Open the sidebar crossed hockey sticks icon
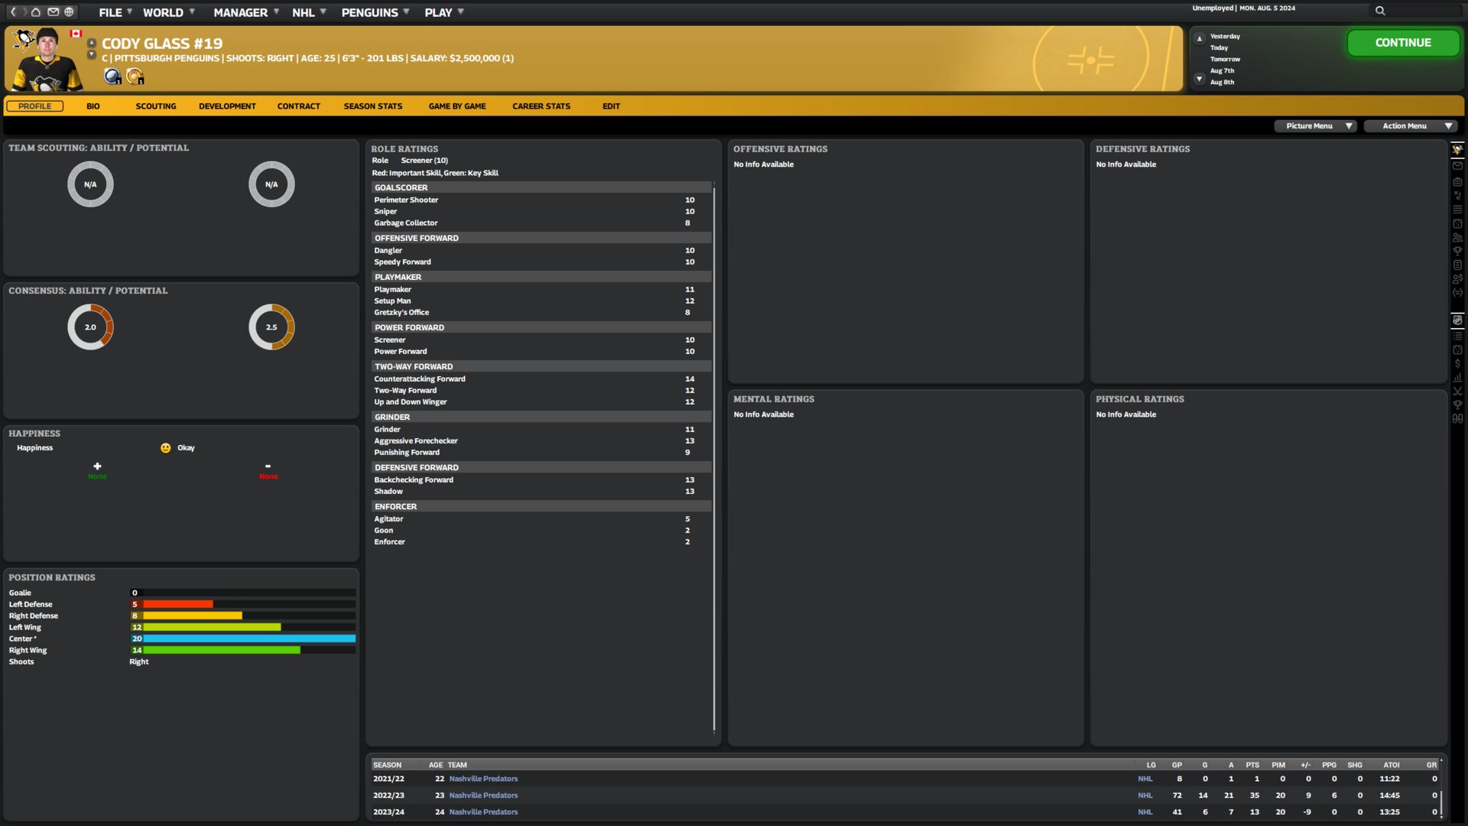 click(x=1457, y=391)
